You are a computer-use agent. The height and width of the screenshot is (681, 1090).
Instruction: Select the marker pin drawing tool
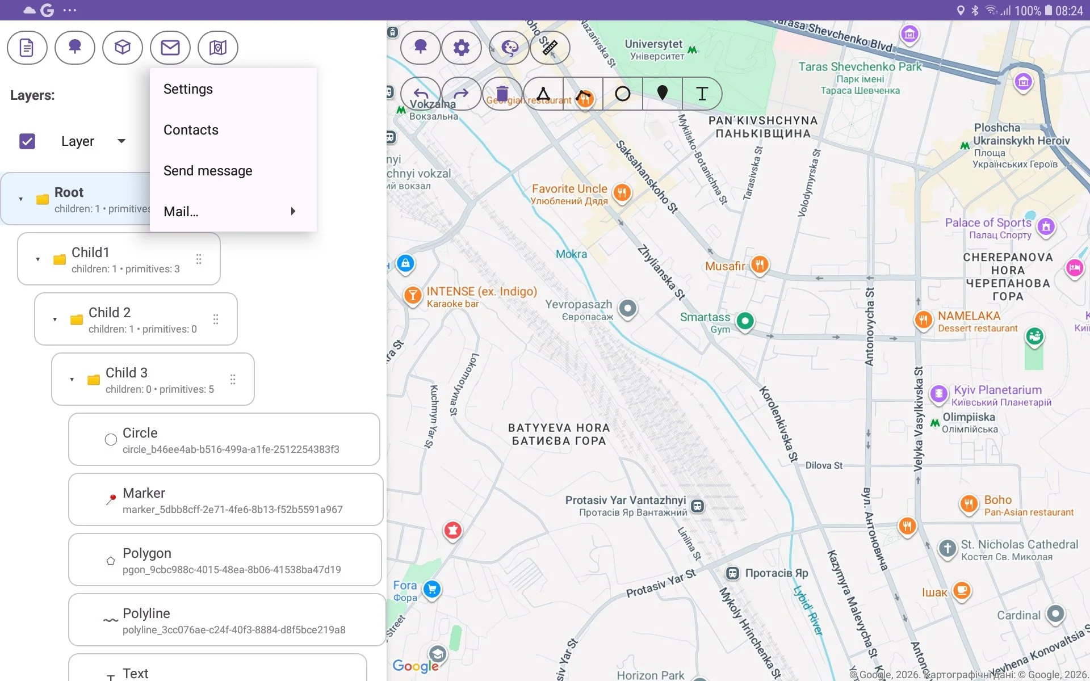point(663,94)
